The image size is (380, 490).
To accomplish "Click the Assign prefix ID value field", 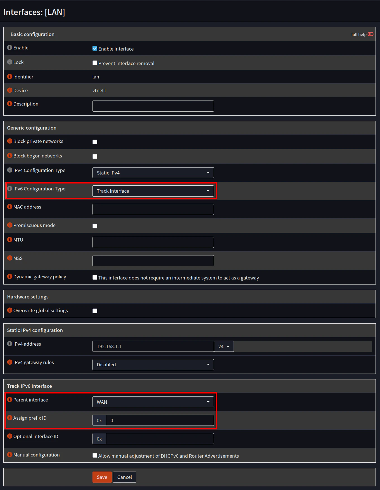I will pyautogui.click(x=160, y=420).
